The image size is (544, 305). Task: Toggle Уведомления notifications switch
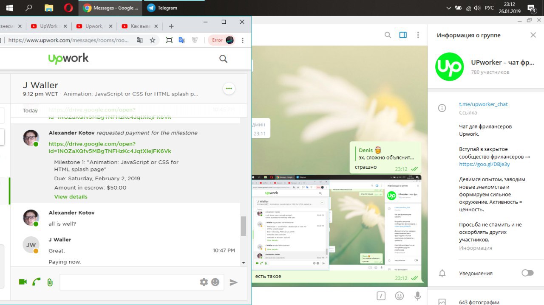[527, 273]
